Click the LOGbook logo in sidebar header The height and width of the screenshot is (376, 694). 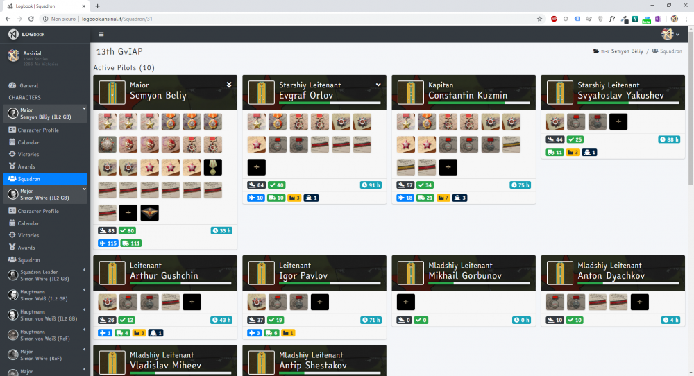point(26,34)
